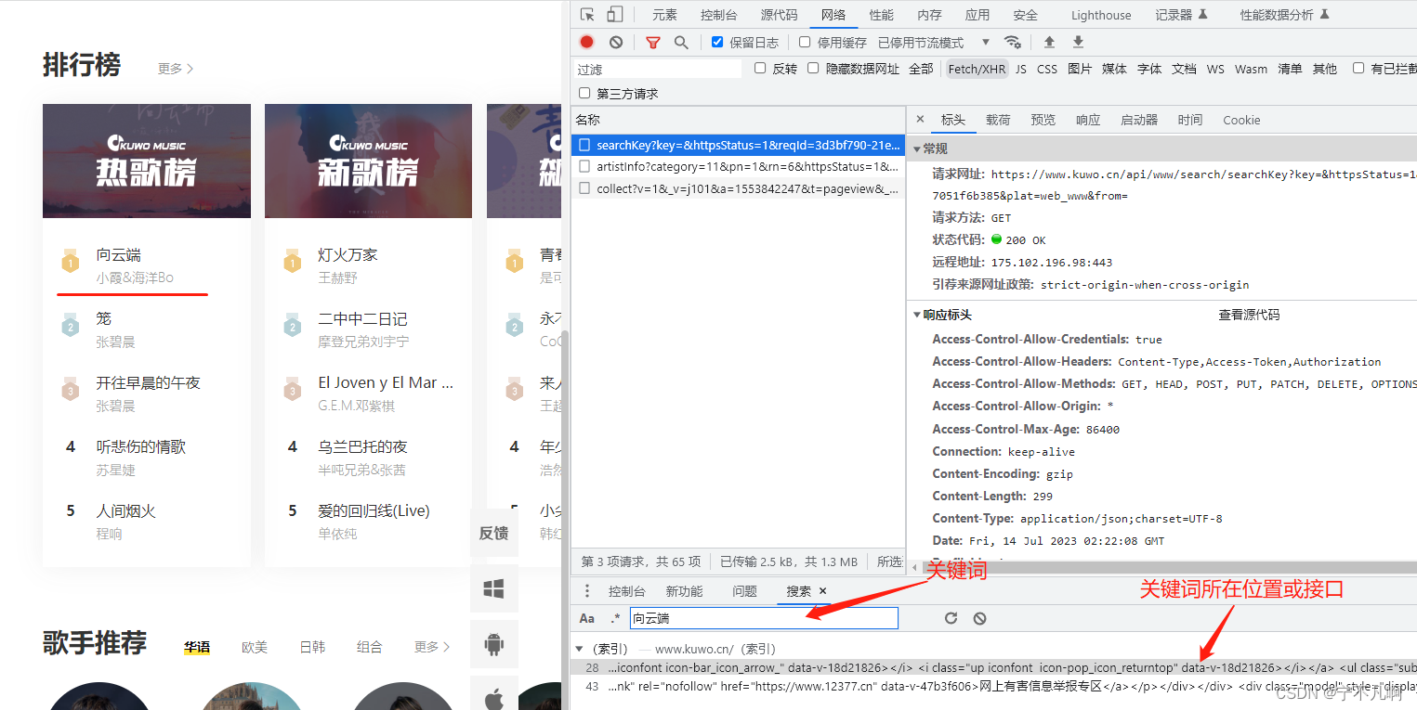
Task: Select the Fetch/XHR filter
Action: coord(977,69)
